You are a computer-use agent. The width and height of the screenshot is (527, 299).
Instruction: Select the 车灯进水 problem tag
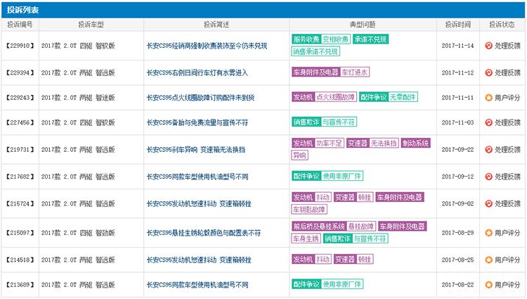pos(355,72)
